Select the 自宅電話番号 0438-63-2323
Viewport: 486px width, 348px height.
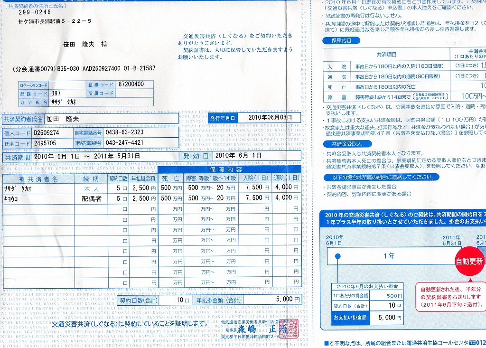click(x=124, y=132)
